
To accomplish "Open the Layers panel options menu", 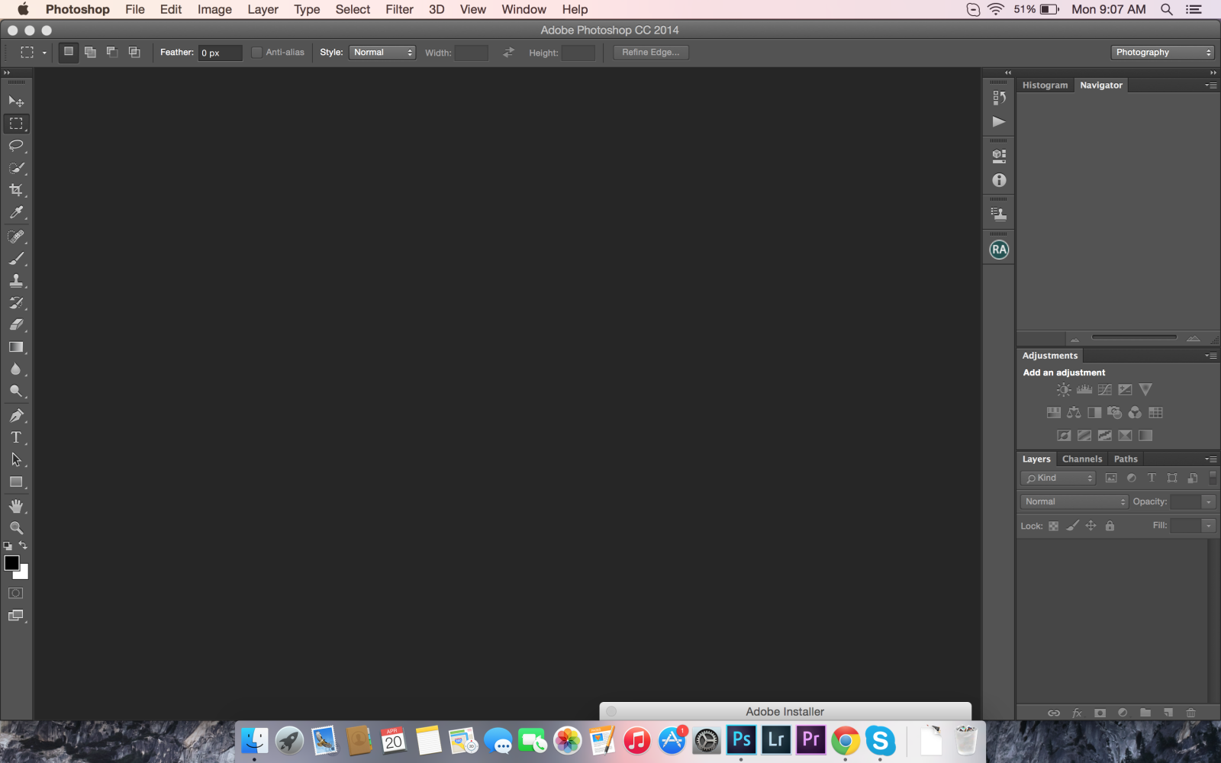I will [1211, 459].
